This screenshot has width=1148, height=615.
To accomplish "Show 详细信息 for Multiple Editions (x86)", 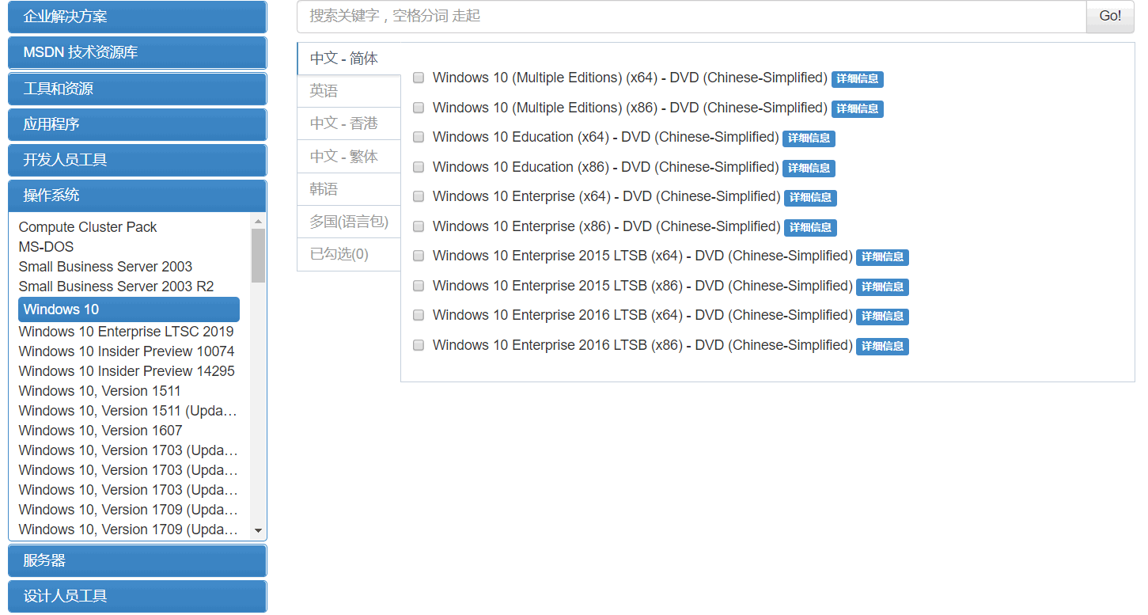I will 857,108.
